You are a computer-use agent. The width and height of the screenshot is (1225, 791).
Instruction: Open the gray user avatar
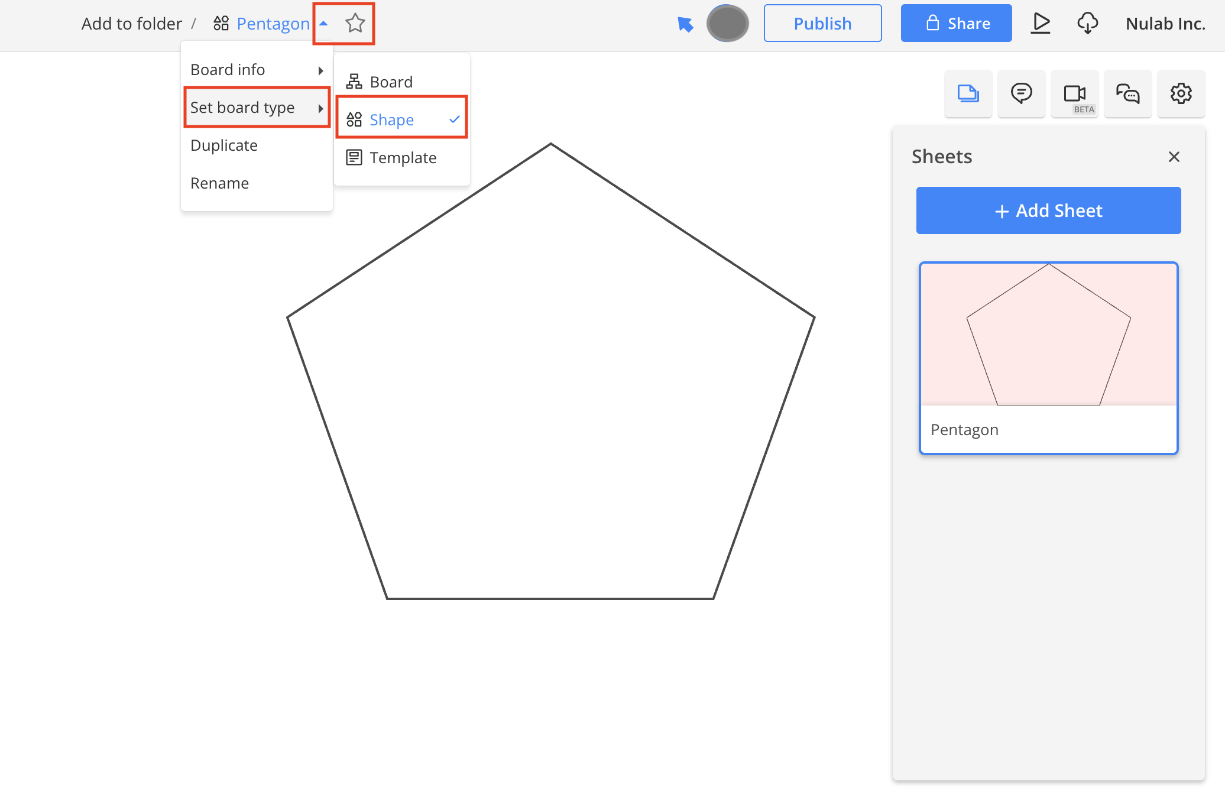[x=728, y=23]
